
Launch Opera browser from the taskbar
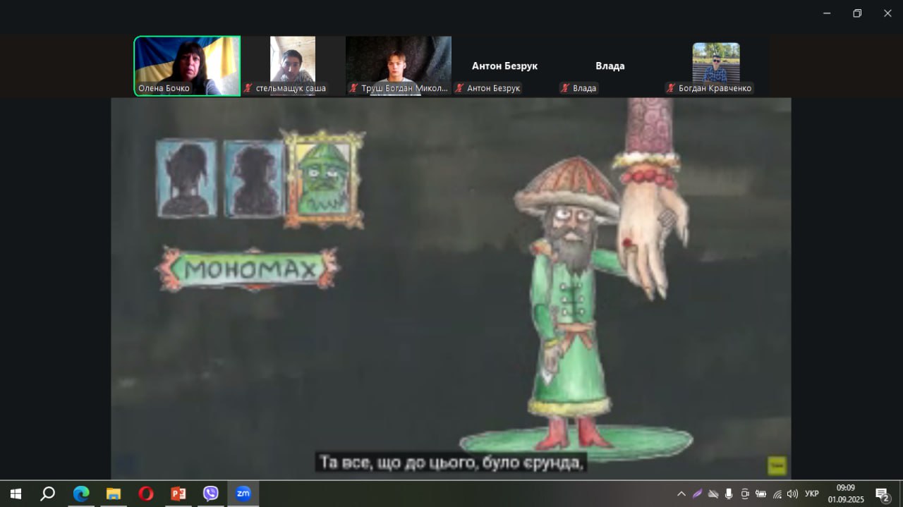[x=146, y=494]
